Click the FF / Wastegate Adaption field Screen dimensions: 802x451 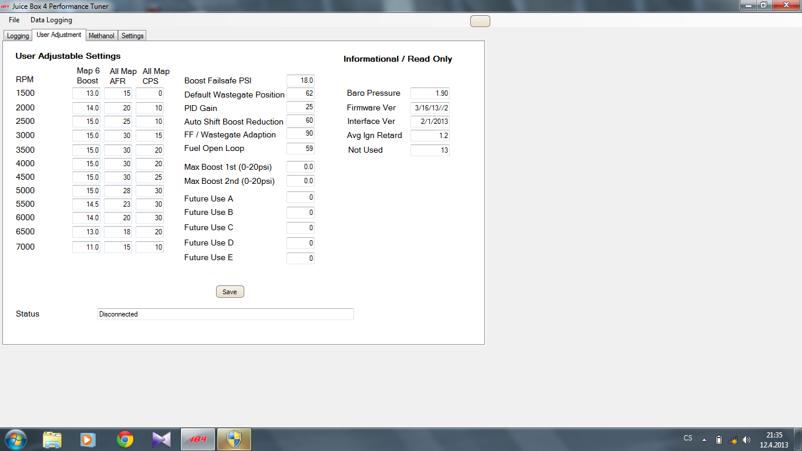point(301,134)
